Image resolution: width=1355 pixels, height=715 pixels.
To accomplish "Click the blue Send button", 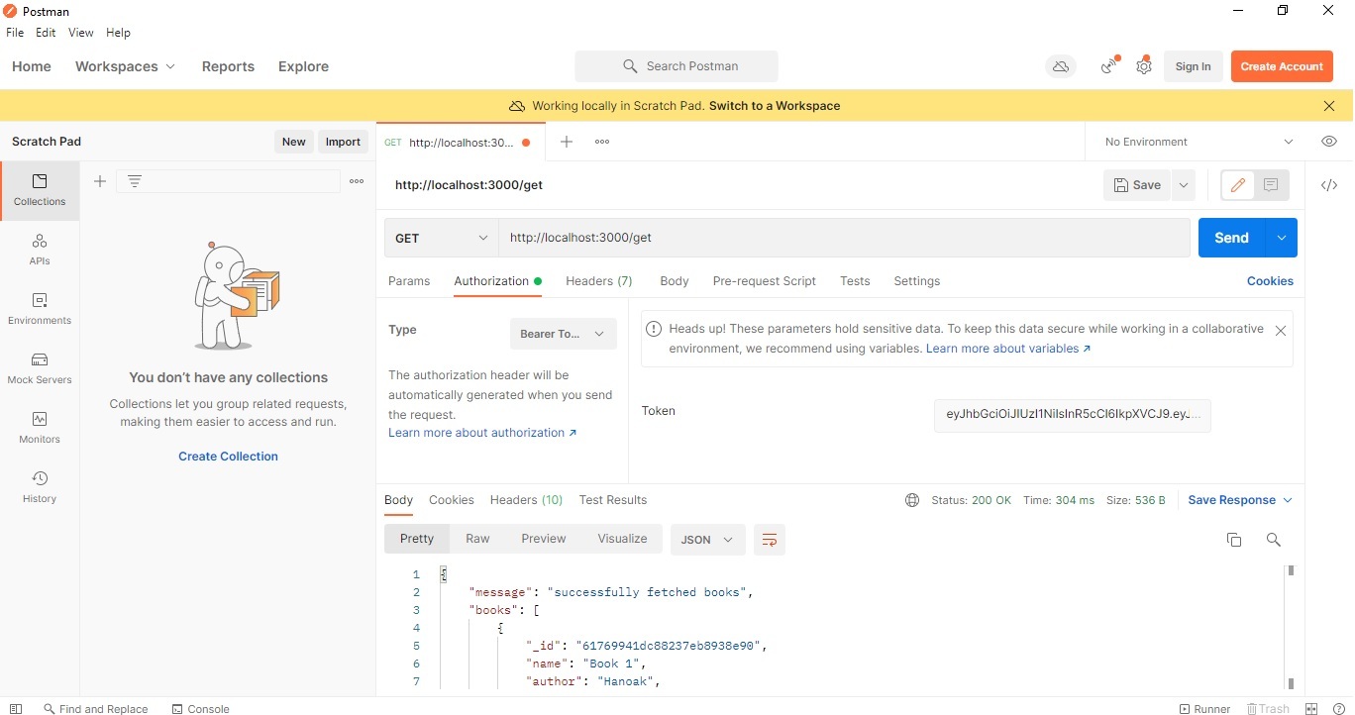I will [1231, 238].
